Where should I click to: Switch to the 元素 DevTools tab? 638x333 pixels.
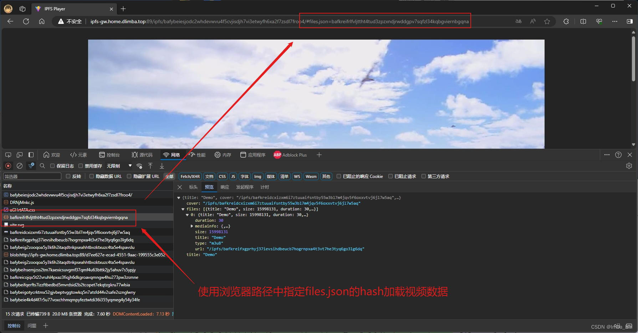coord(78,155)
